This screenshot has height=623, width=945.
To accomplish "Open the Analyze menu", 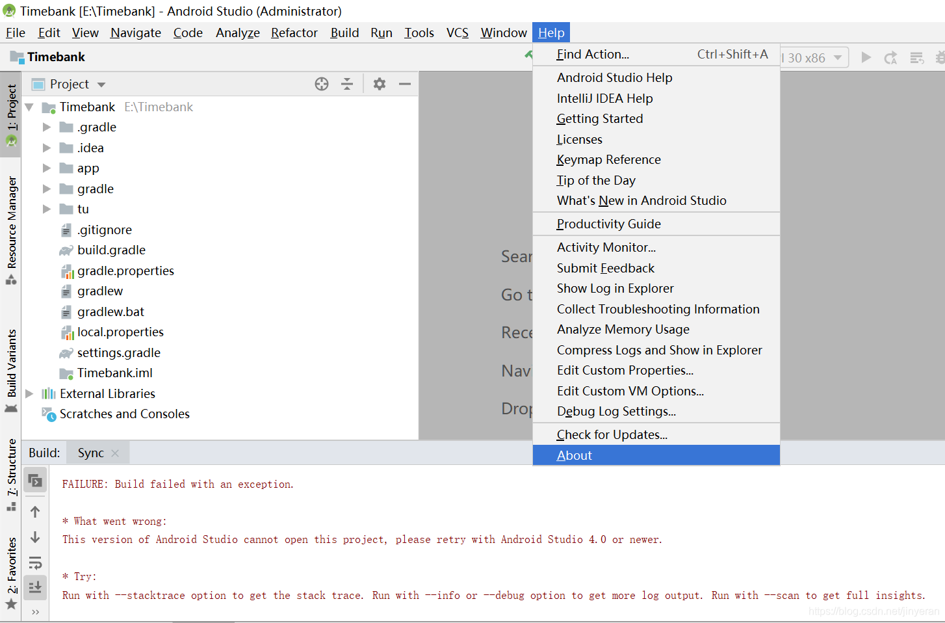I will [238, 33].
